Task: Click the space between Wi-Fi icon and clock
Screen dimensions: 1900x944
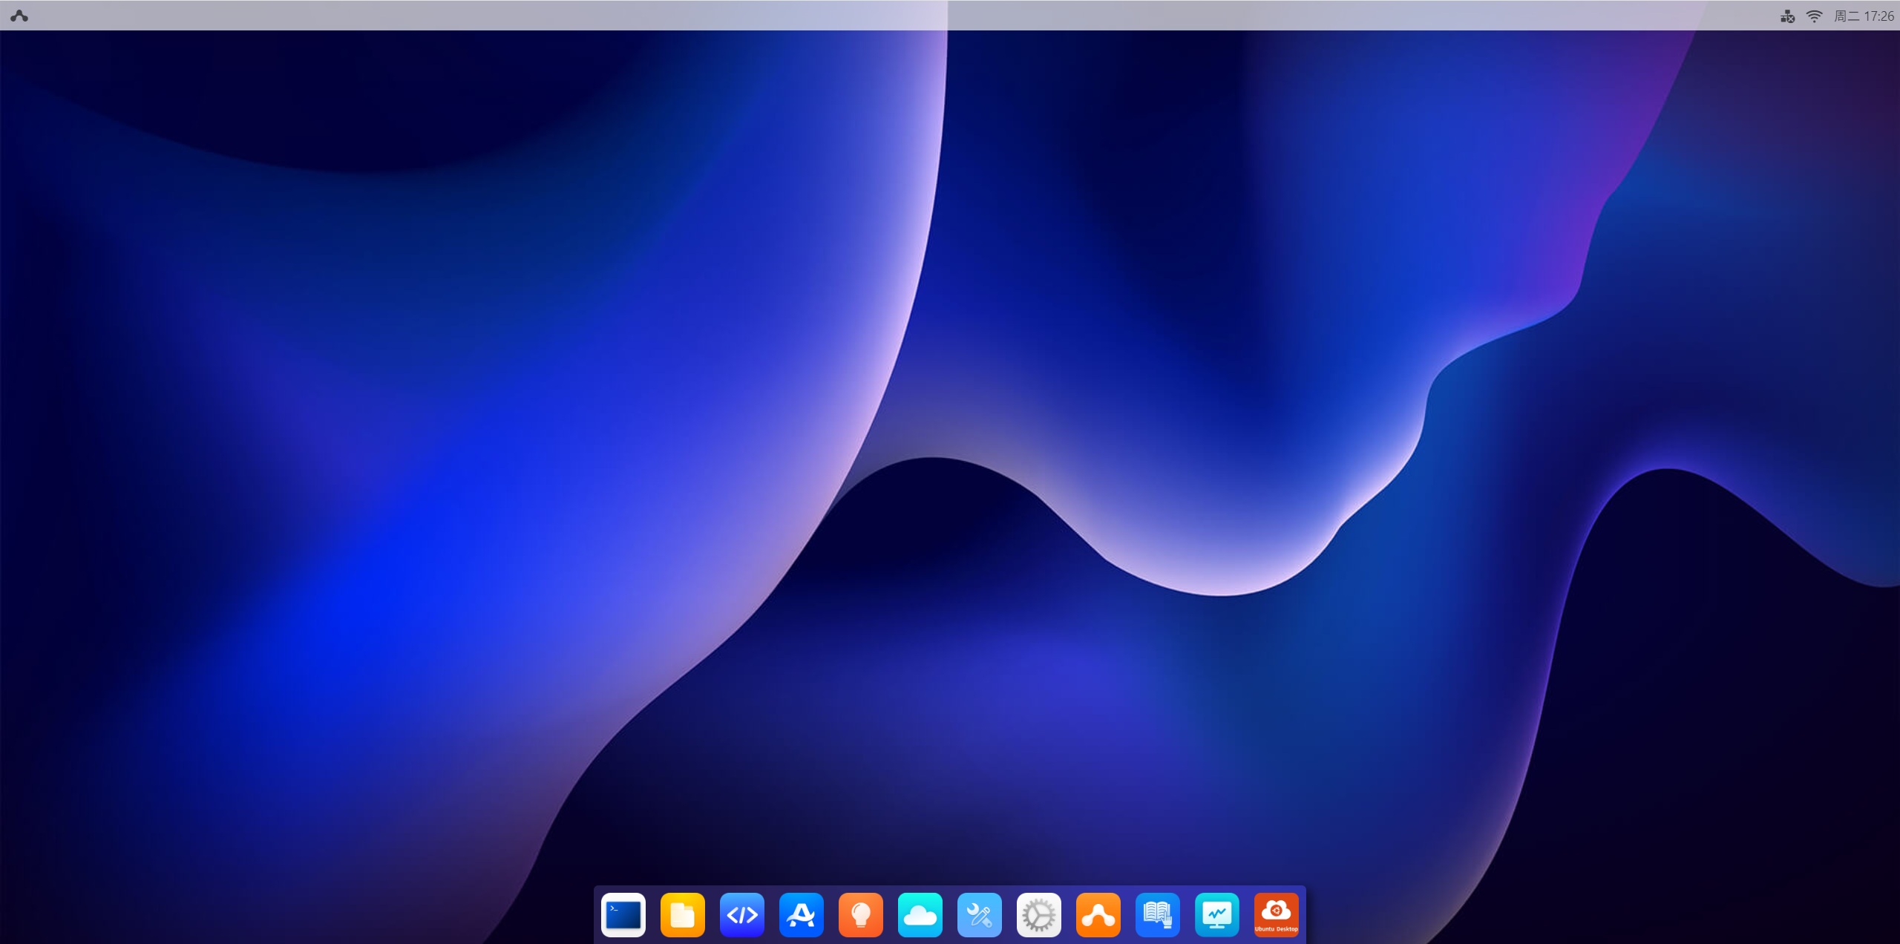Action: click(1828, 16)
